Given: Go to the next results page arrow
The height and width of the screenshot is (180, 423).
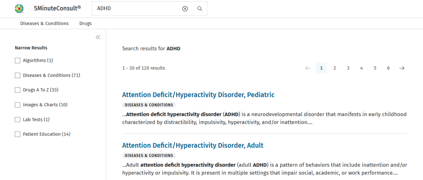Looking at the screenshot, I should [402, 68].
